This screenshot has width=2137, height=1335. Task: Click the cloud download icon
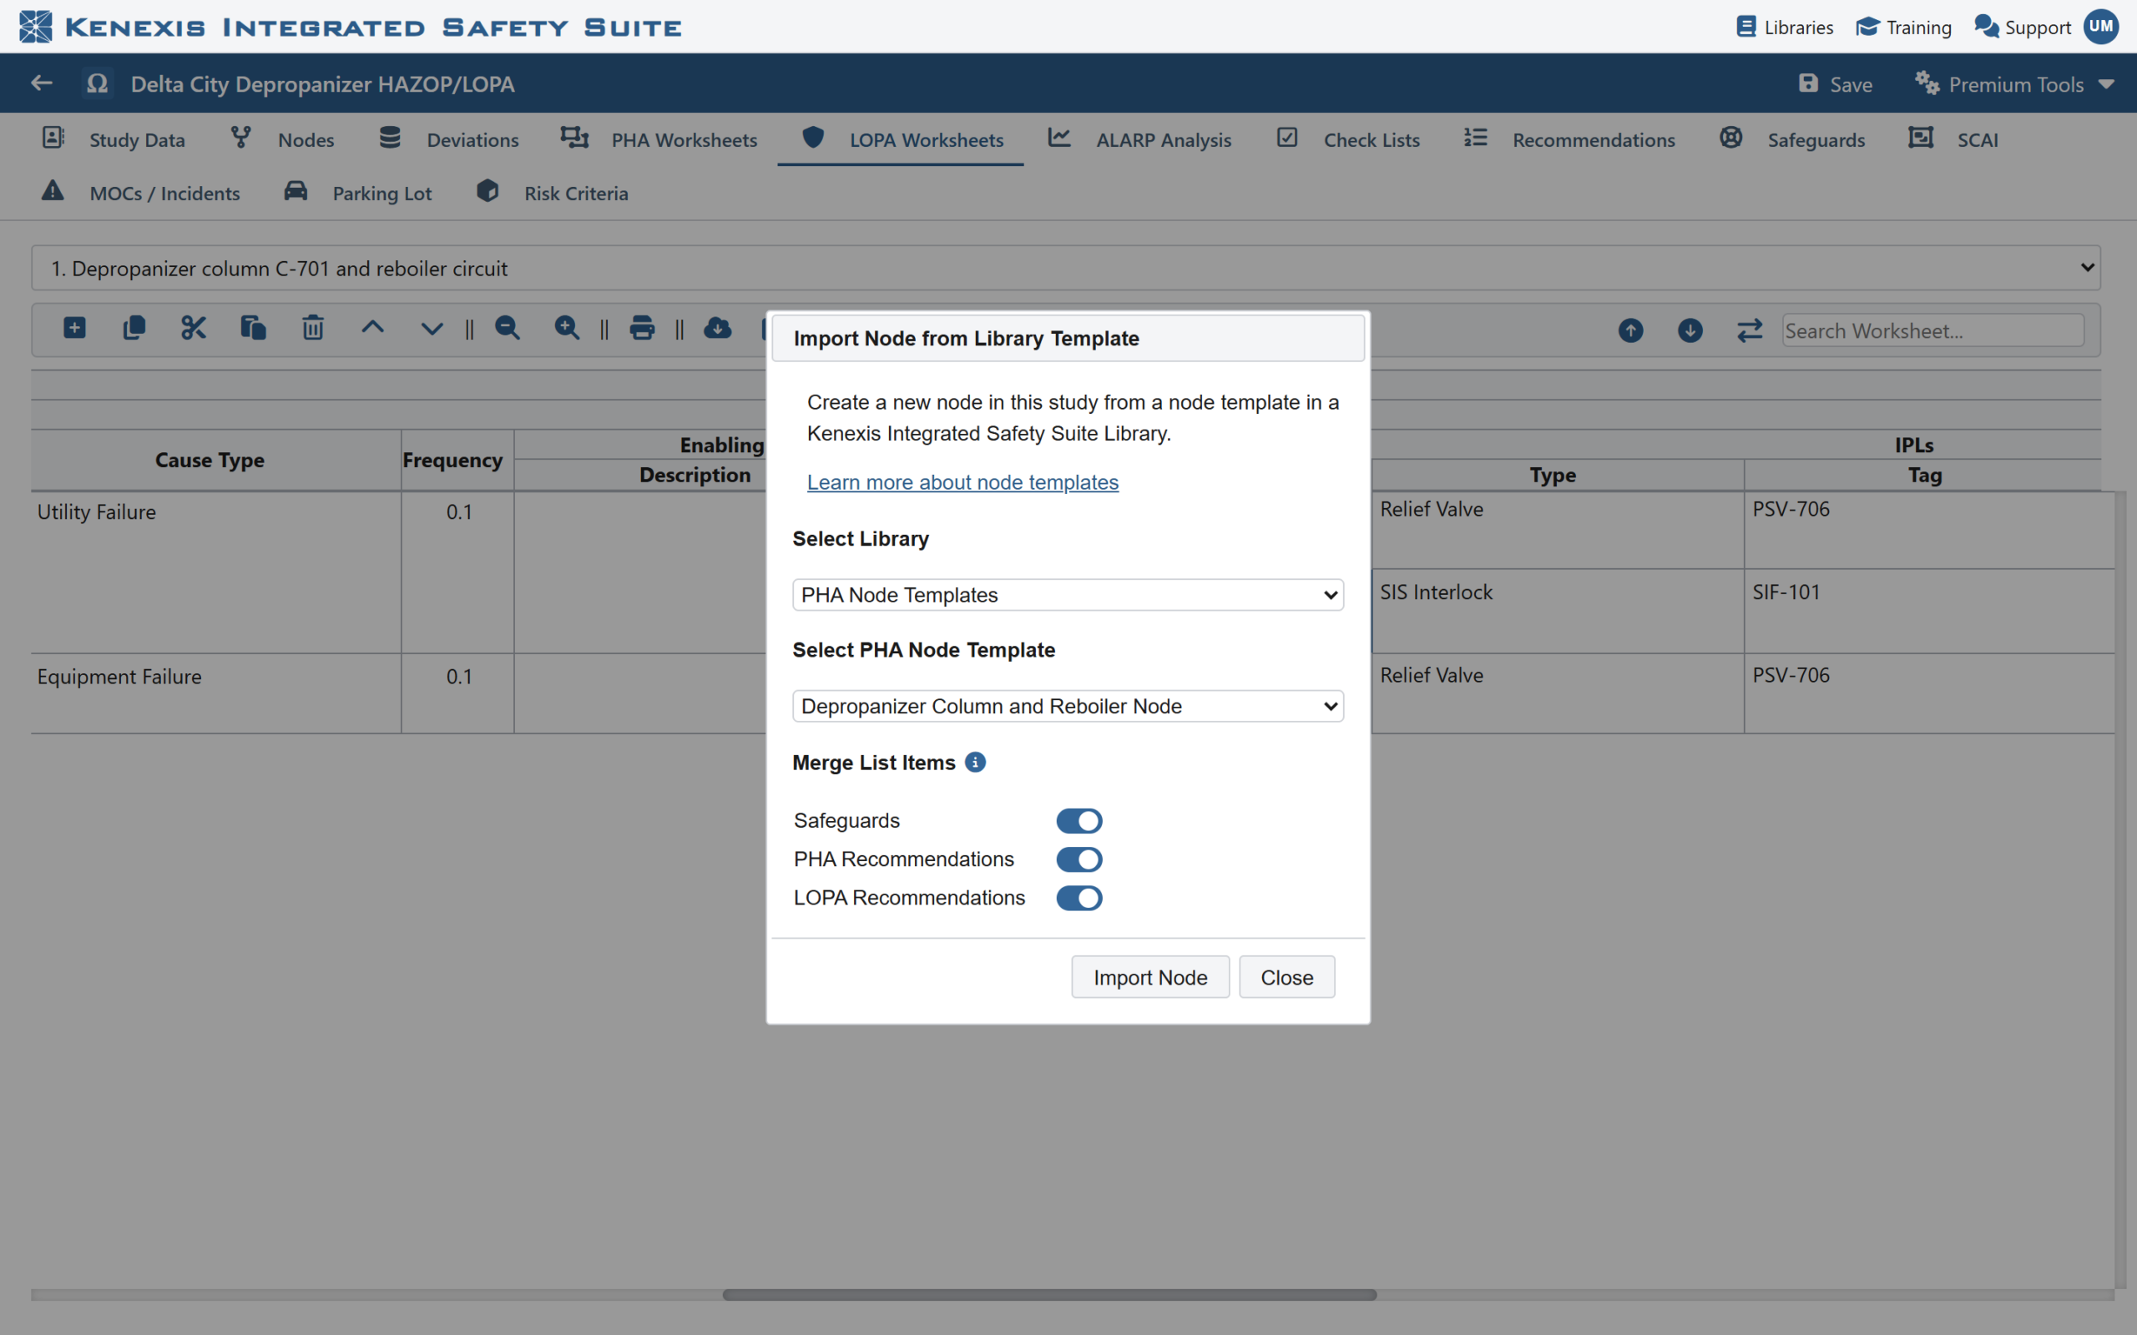[x=717, y=329]
